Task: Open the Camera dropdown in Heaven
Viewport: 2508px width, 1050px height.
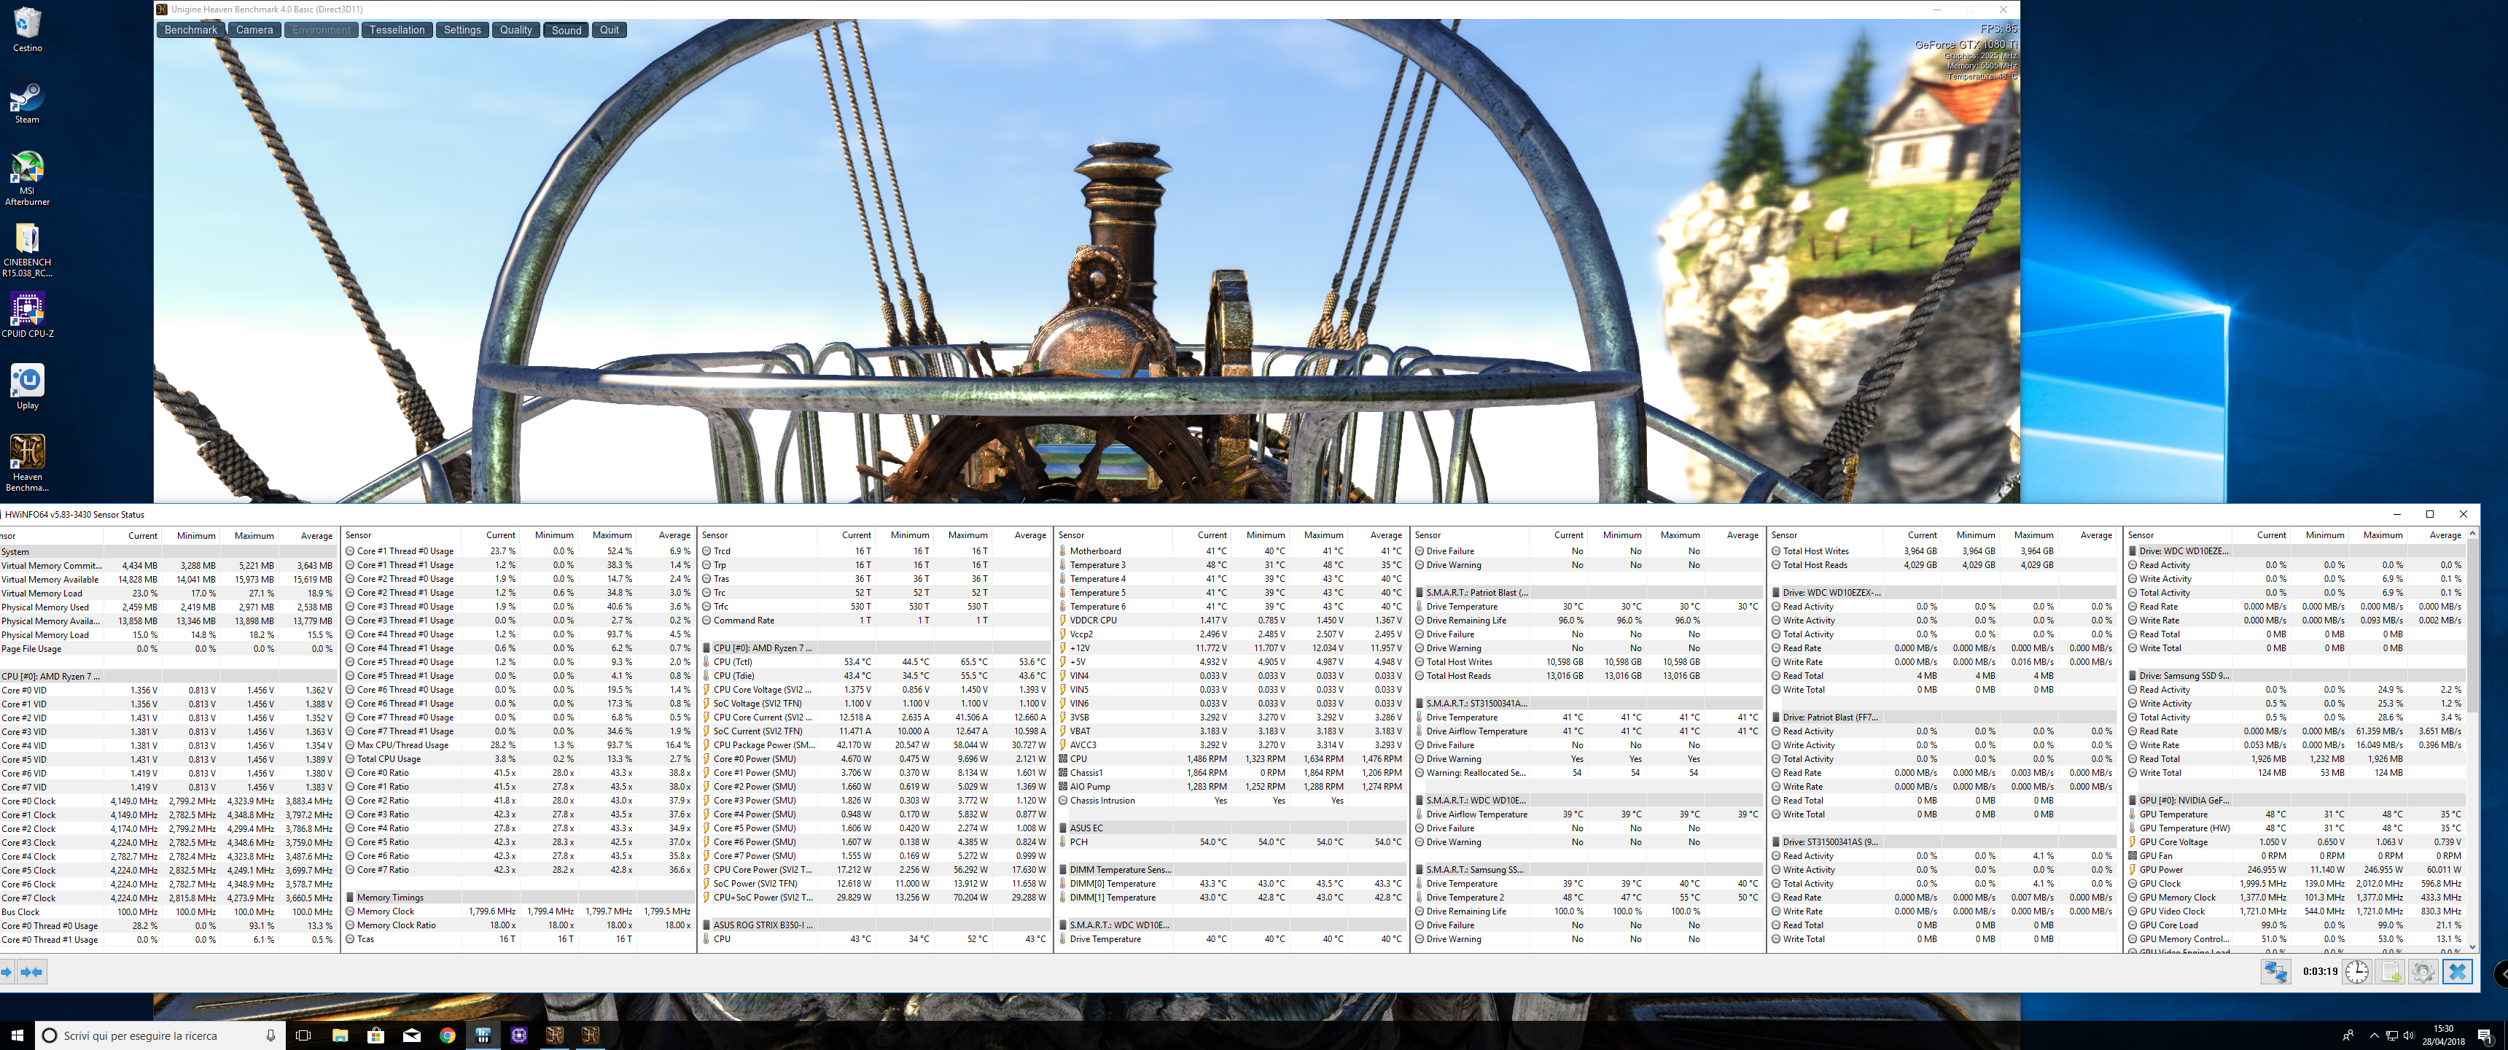Action: click(254, 30)
